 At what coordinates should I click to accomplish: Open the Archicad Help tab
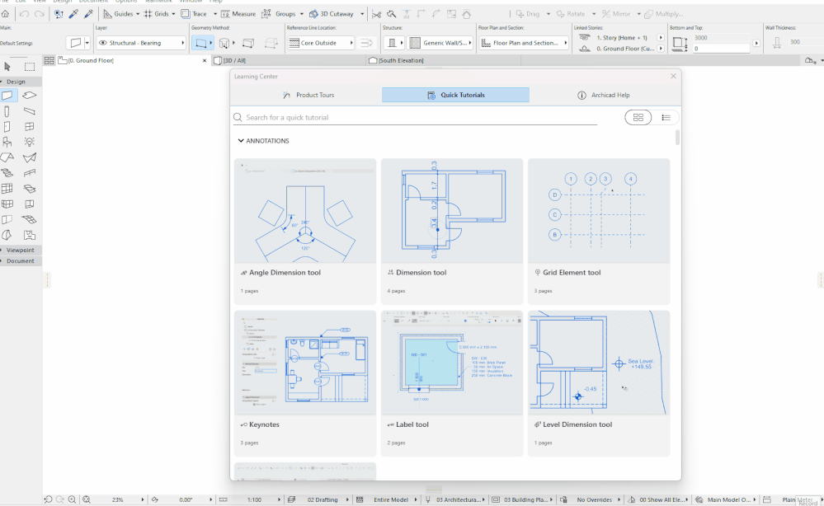603,95
